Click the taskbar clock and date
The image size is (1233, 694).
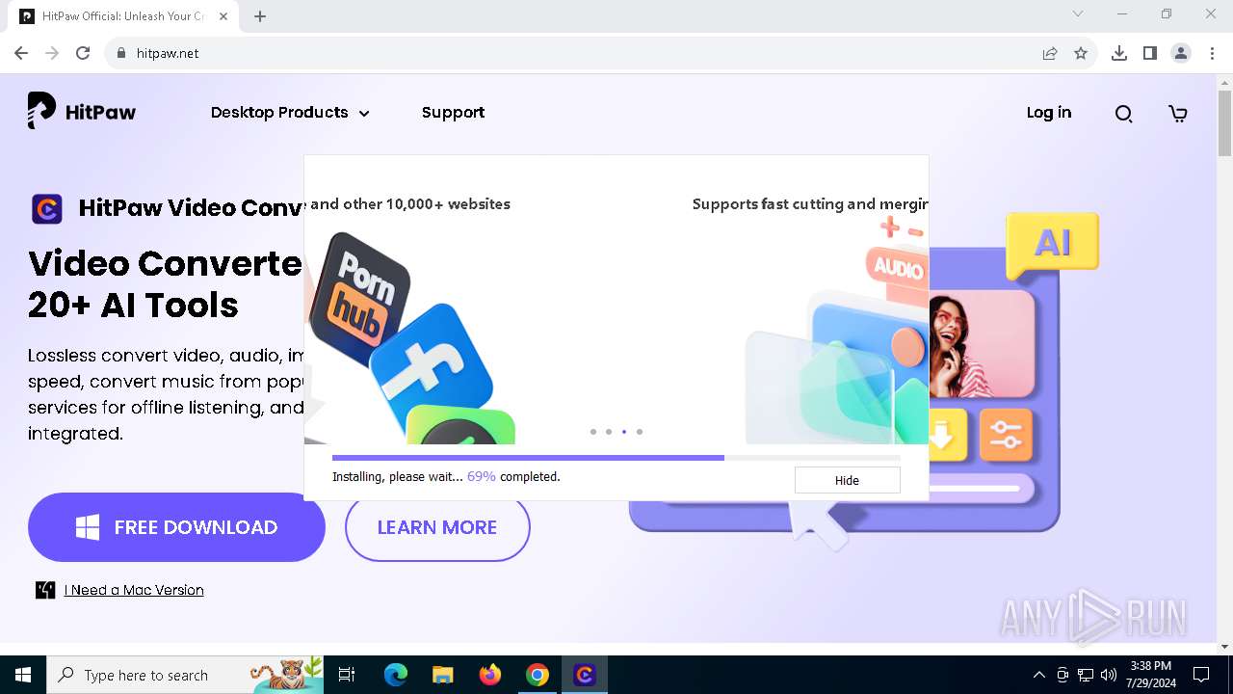pyautogui.click(x=1151, y=675)
